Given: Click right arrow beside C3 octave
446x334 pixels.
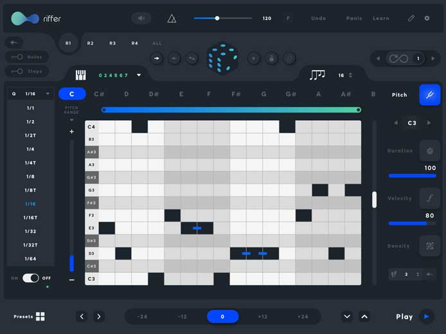Looking at the screenshot, I should [429, 123].
